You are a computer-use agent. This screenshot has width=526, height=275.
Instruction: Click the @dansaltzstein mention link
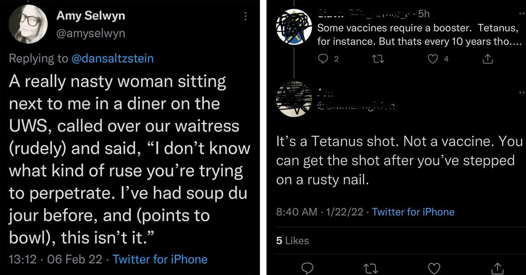(x=112, y=58)
